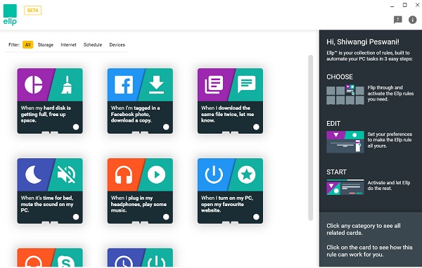422x268 pixels.
Task: Click the CHOOSE heading
Action: tap(340, 77)
